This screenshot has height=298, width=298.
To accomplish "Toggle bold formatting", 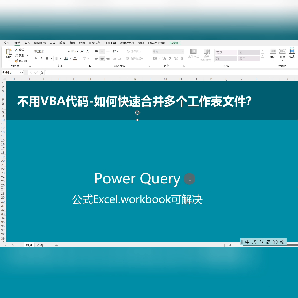I will (x=36, y=58).
